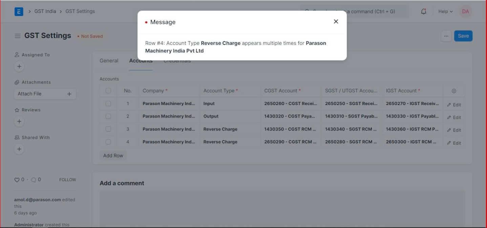Screen dimensions: 487x228
Task: Click the sidebar toggle beside GST Settings title
Action: click(18, 36)
